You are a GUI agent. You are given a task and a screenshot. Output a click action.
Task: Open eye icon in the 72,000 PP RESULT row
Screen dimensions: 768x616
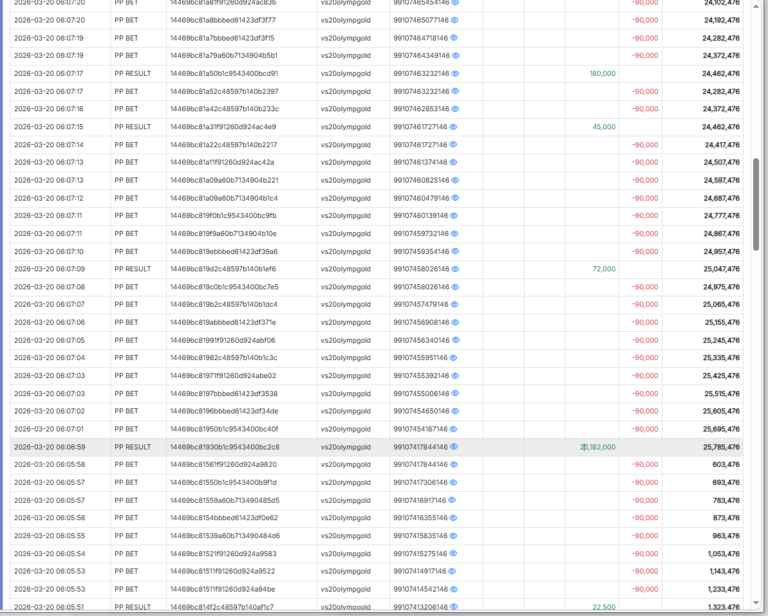pyautogui.click(x=455, y=269)
